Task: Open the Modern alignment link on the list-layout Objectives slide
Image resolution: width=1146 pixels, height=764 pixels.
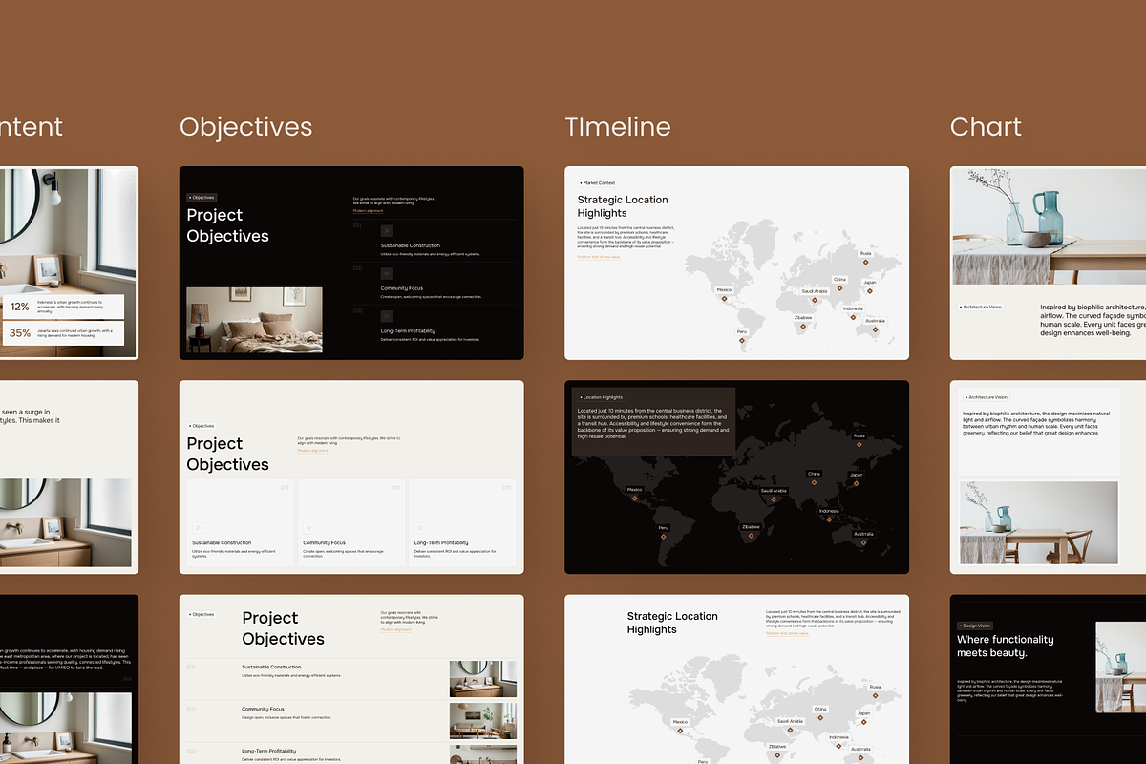Action: point(395,629)
